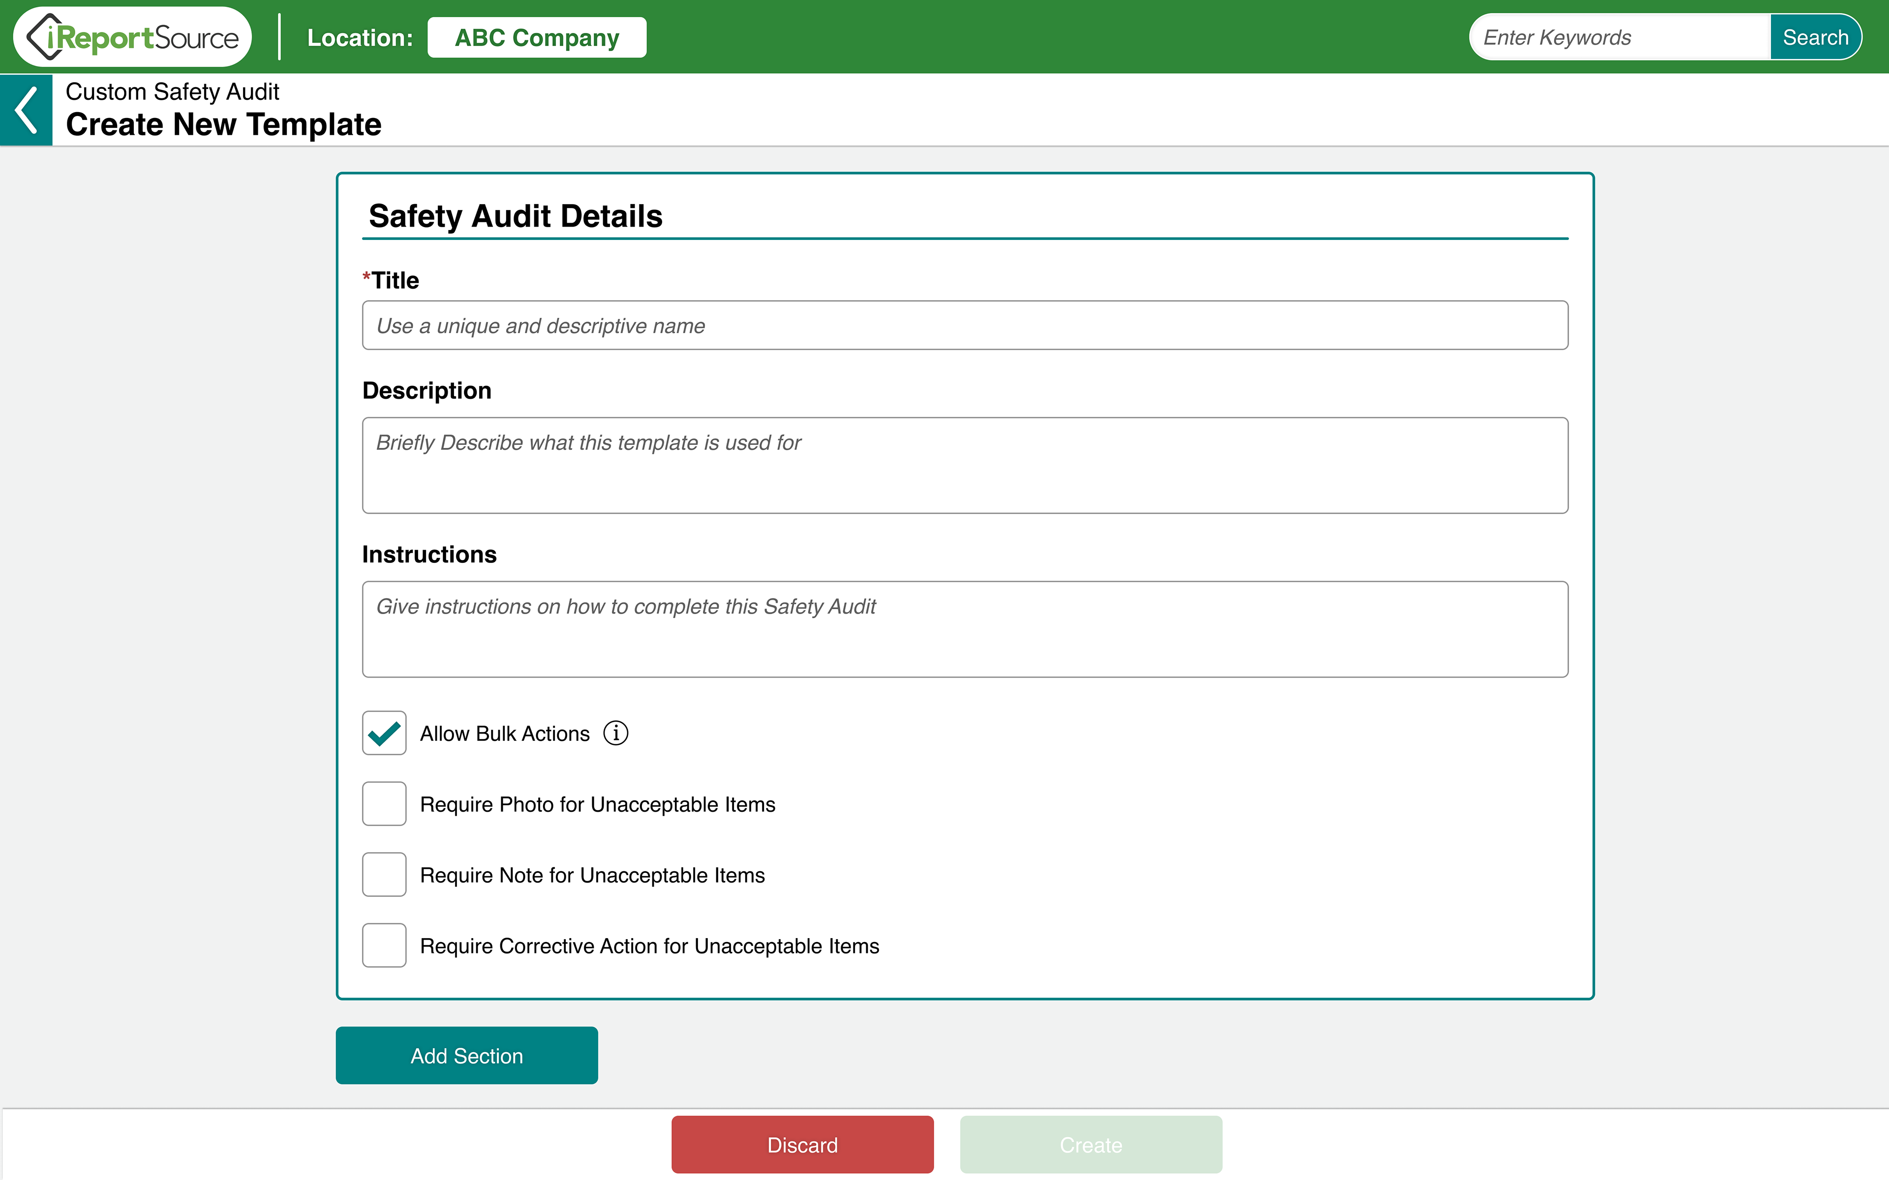Click the Custom Safety Audit breadcrumb text
1889x1180 pixels.
(x=173, y=92)
